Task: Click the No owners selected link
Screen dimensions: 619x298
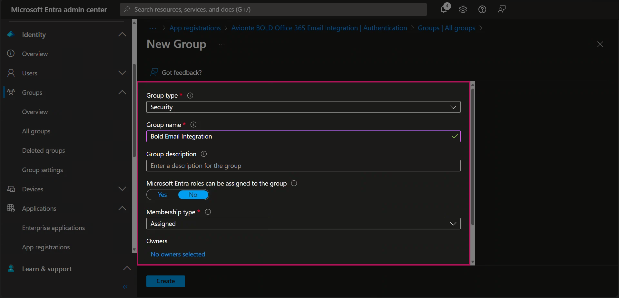Action: point(178,254)
